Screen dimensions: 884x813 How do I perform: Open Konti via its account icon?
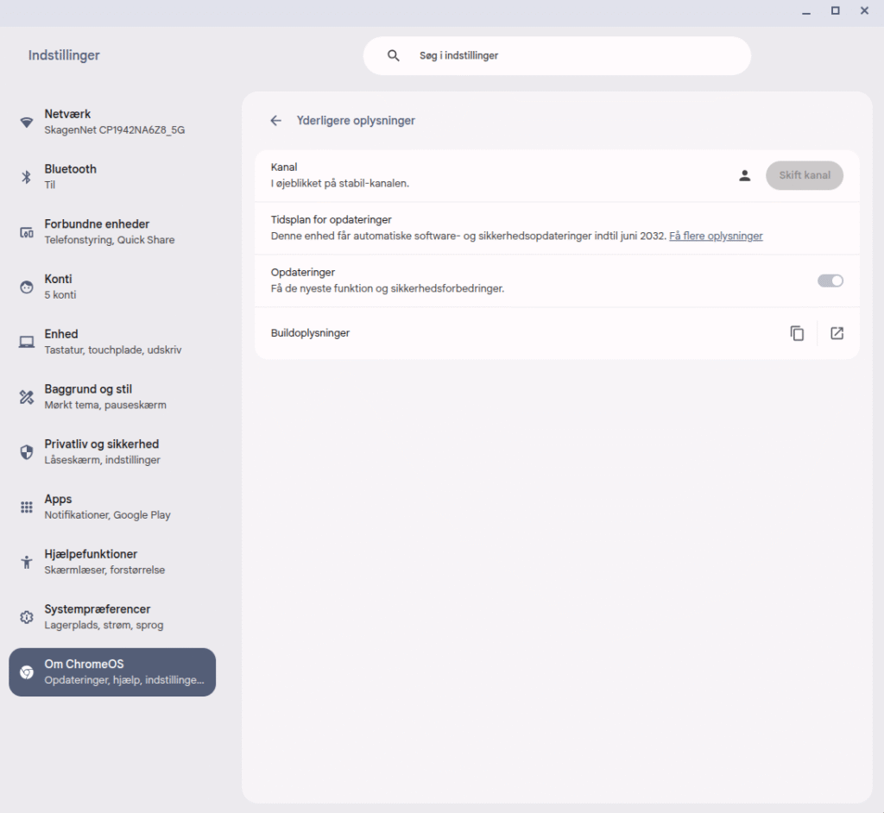coord(26,286)
